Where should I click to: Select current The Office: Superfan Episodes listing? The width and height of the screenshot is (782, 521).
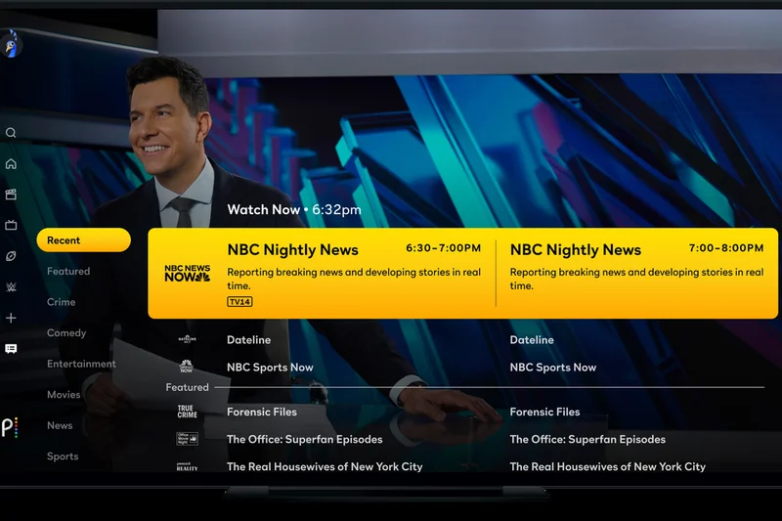click(x=304, y=440)
